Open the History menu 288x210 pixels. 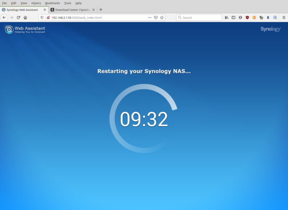click(36, 3)
